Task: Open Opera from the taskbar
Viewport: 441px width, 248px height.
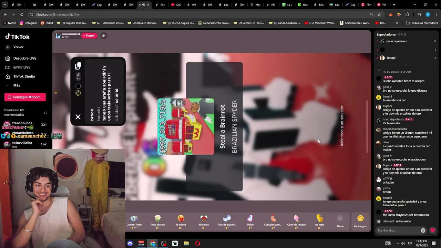Action: click(x=197, y=244)
